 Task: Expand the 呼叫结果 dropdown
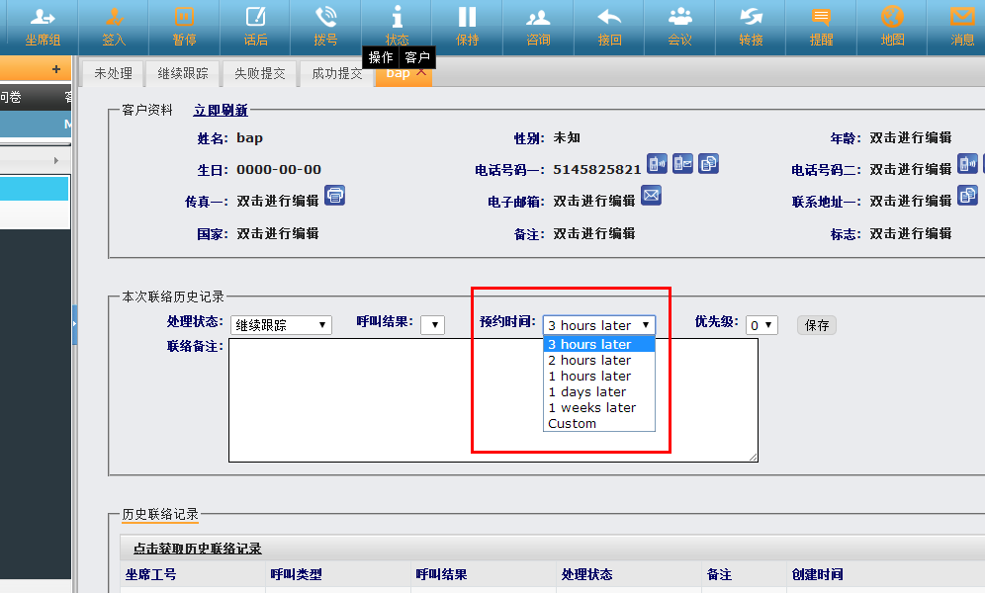point(432,325)
